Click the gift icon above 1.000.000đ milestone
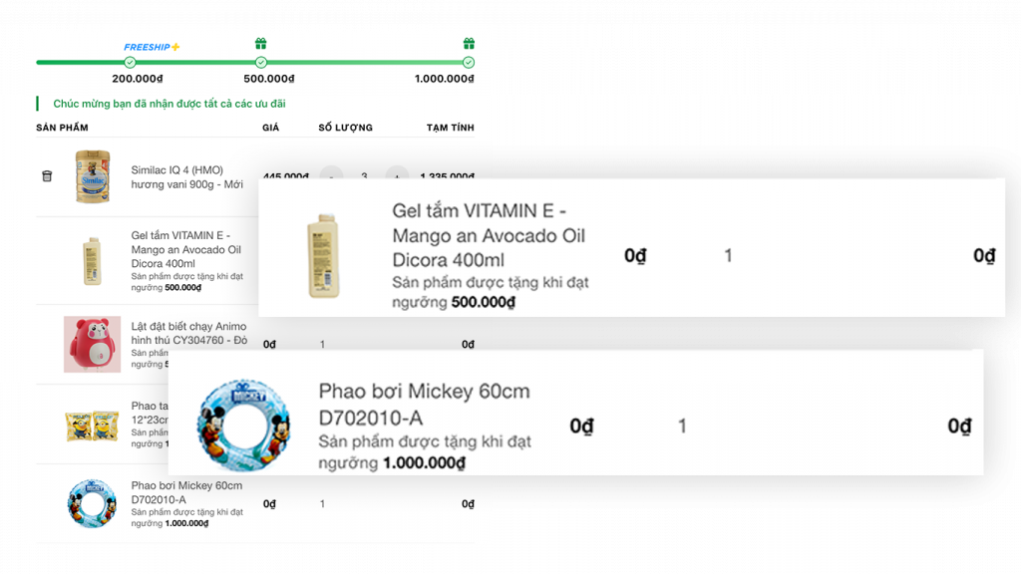The image size is (1021, 574). pos(469,44)
